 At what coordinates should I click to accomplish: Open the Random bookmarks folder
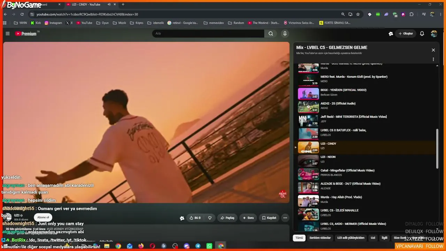(236, 23)
